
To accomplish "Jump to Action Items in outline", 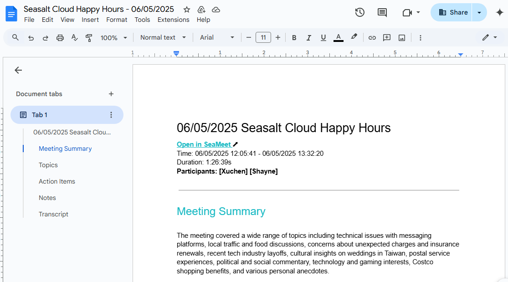I will click(57, 181).
